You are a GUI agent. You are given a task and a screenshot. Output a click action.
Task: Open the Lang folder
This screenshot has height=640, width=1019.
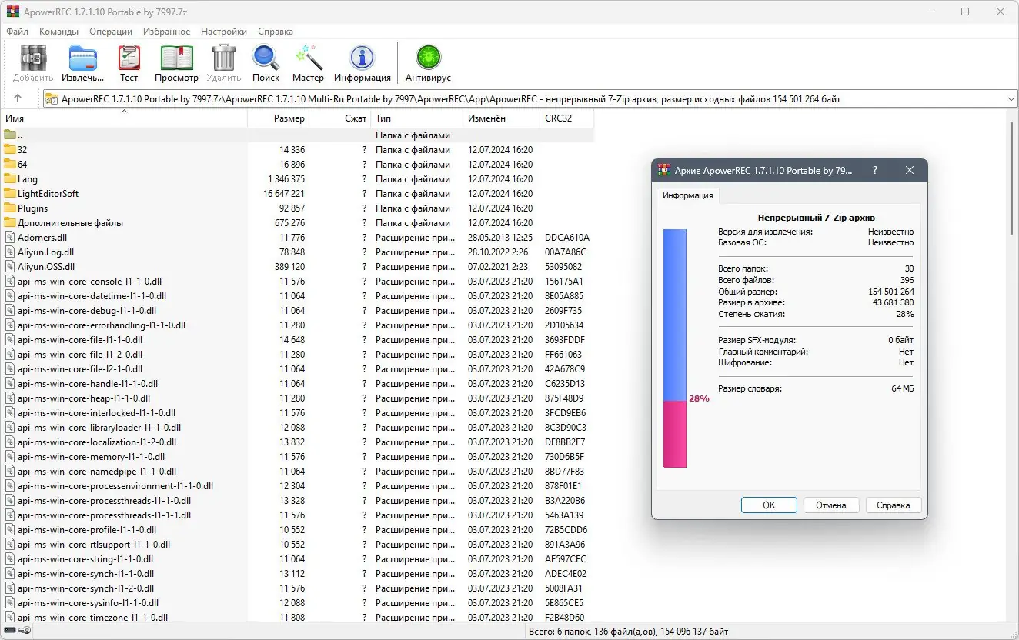click(x=27, y=178)
